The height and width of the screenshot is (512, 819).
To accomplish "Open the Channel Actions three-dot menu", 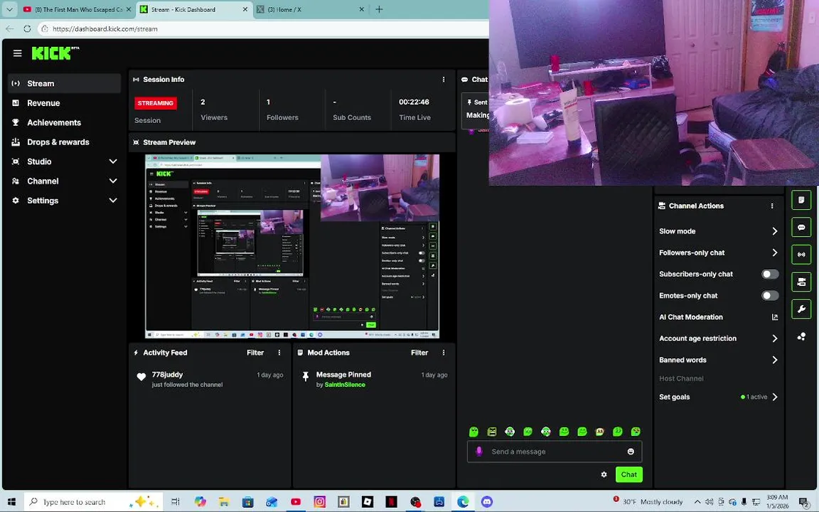I will (772, 206).
